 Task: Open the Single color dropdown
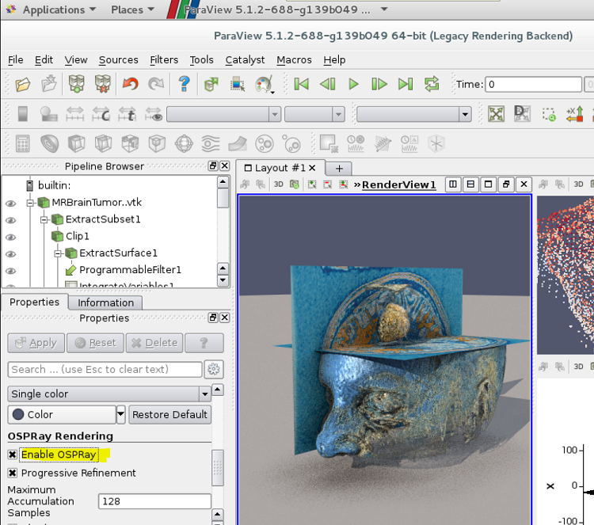point(109,394)
